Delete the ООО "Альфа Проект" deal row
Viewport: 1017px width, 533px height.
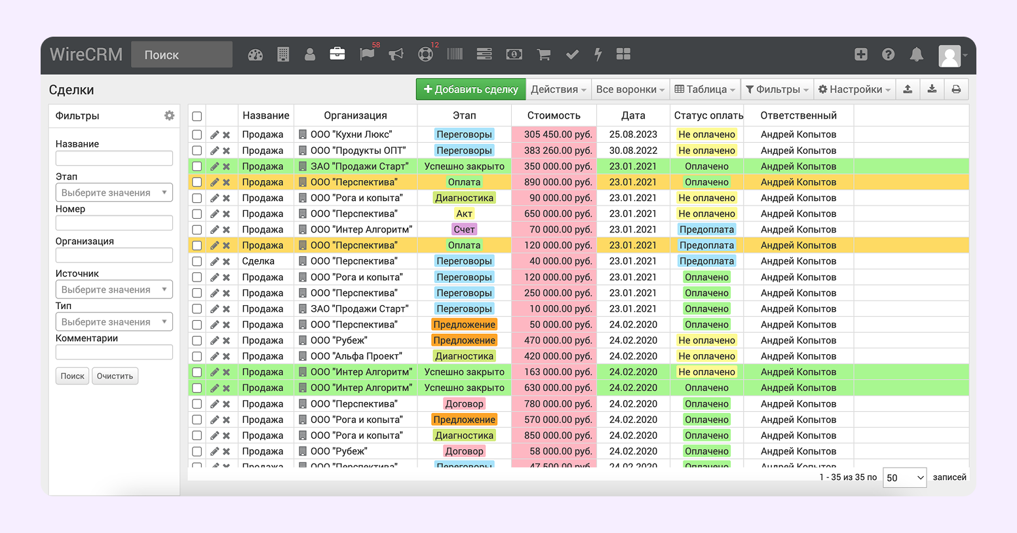[x=226, y=356]
